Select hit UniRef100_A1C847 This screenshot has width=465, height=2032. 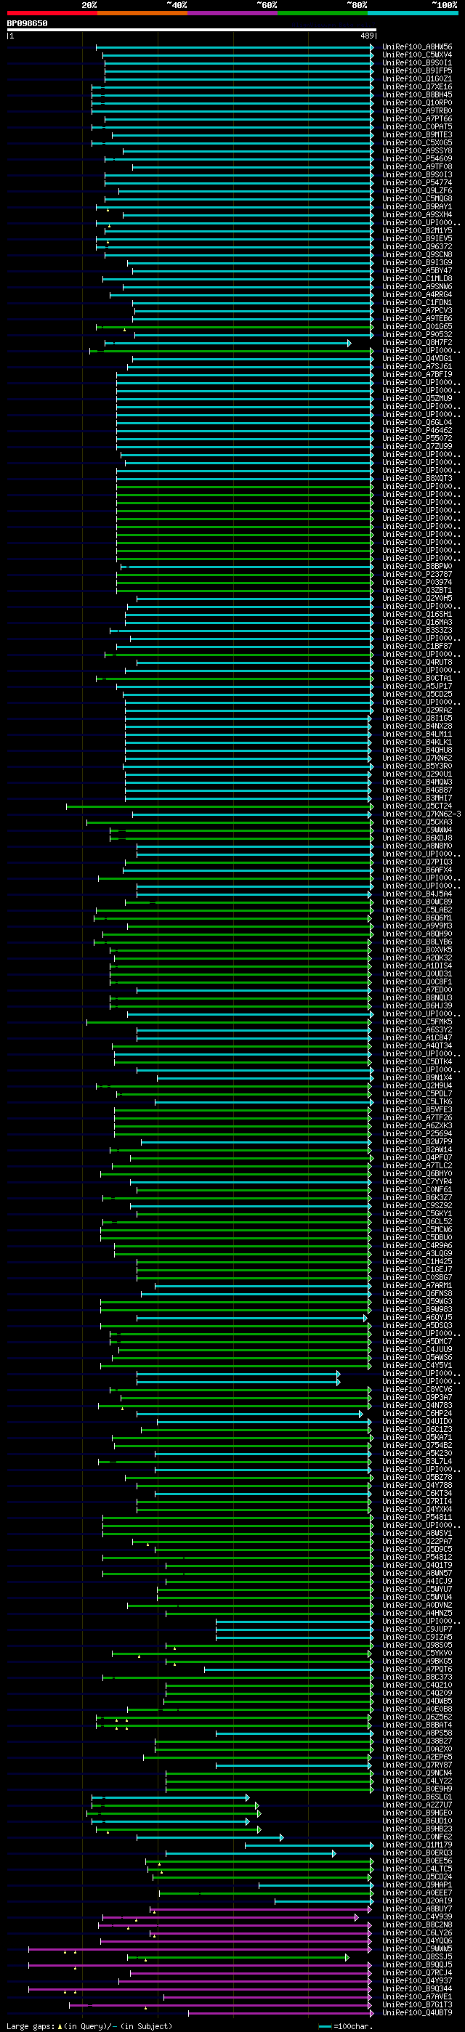click(x=417, y=1037)
